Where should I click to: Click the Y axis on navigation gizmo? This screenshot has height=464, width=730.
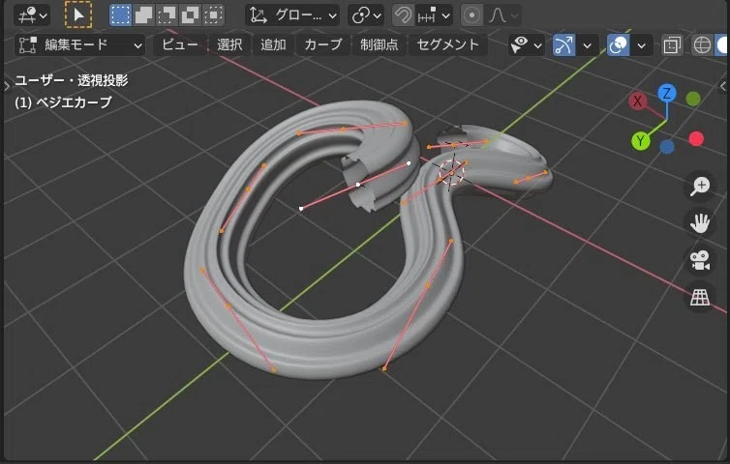[x=641, y=140]
